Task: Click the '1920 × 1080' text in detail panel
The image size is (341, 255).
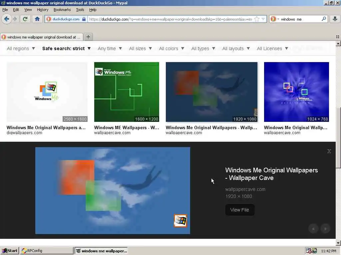Action: 239,196
